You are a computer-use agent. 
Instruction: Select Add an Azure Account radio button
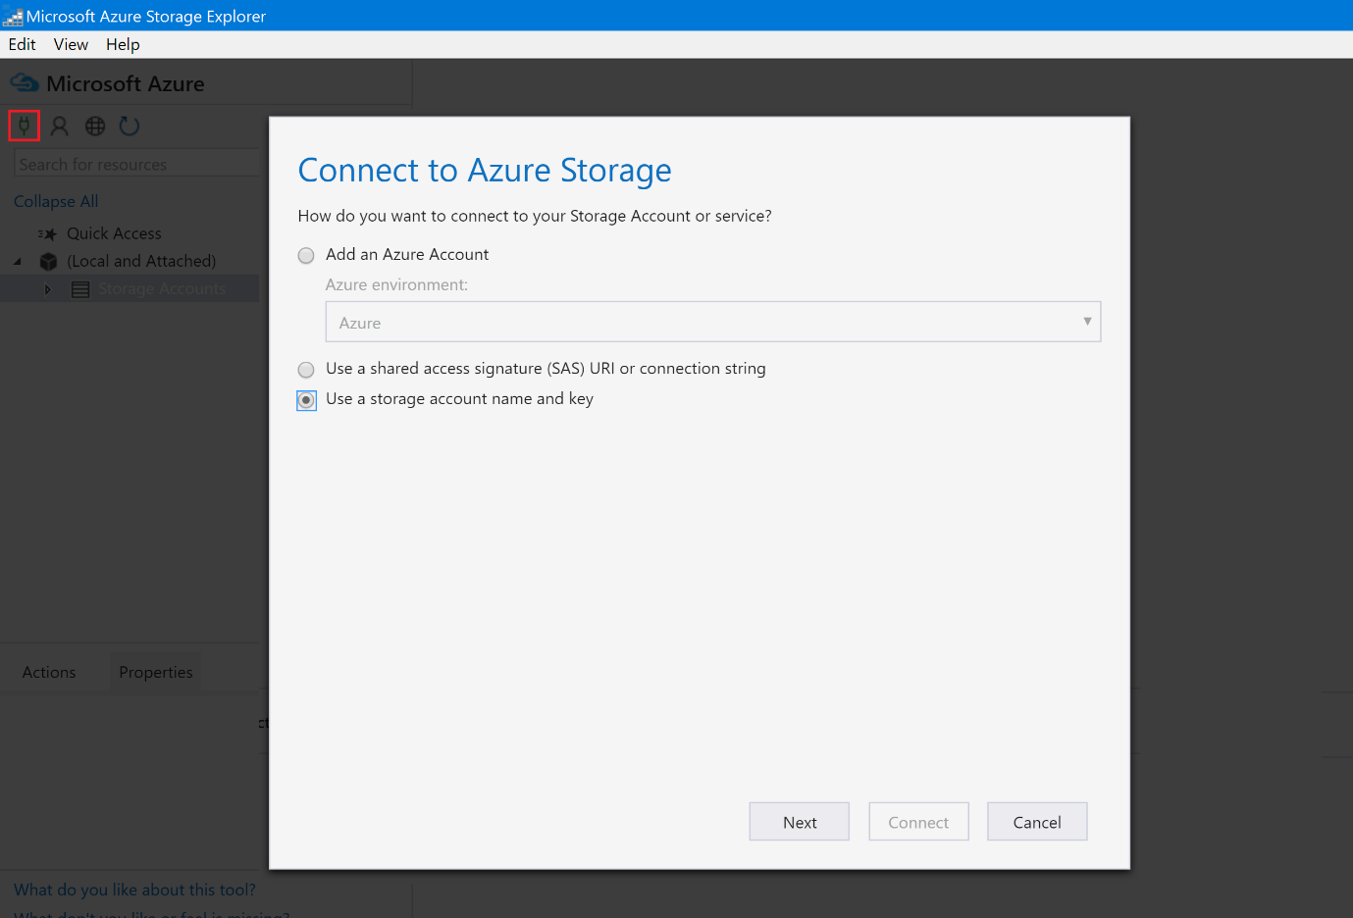pyautogui.click(x=306, y=255)
